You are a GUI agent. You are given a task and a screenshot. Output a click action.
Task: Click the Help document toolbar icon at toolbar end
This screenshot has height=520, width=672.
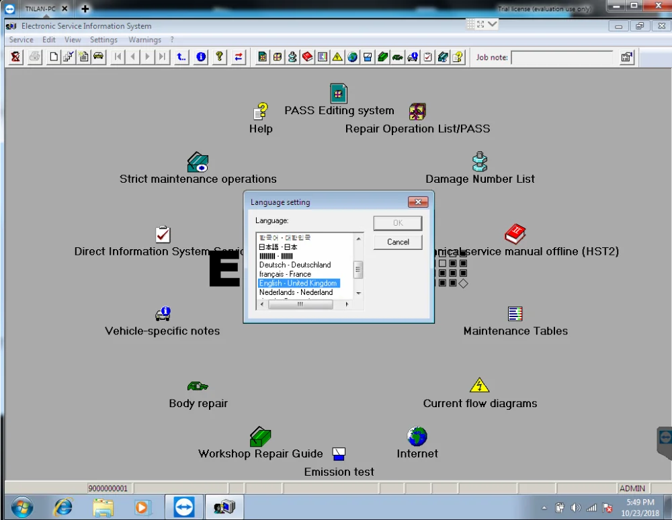(x=457, y=57)
